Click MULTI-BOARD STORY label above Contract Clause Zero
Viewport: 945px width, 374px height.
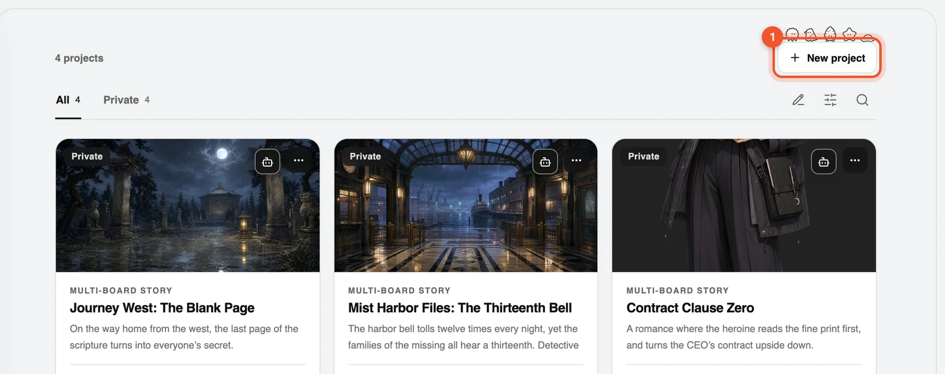tap(677, 291)
